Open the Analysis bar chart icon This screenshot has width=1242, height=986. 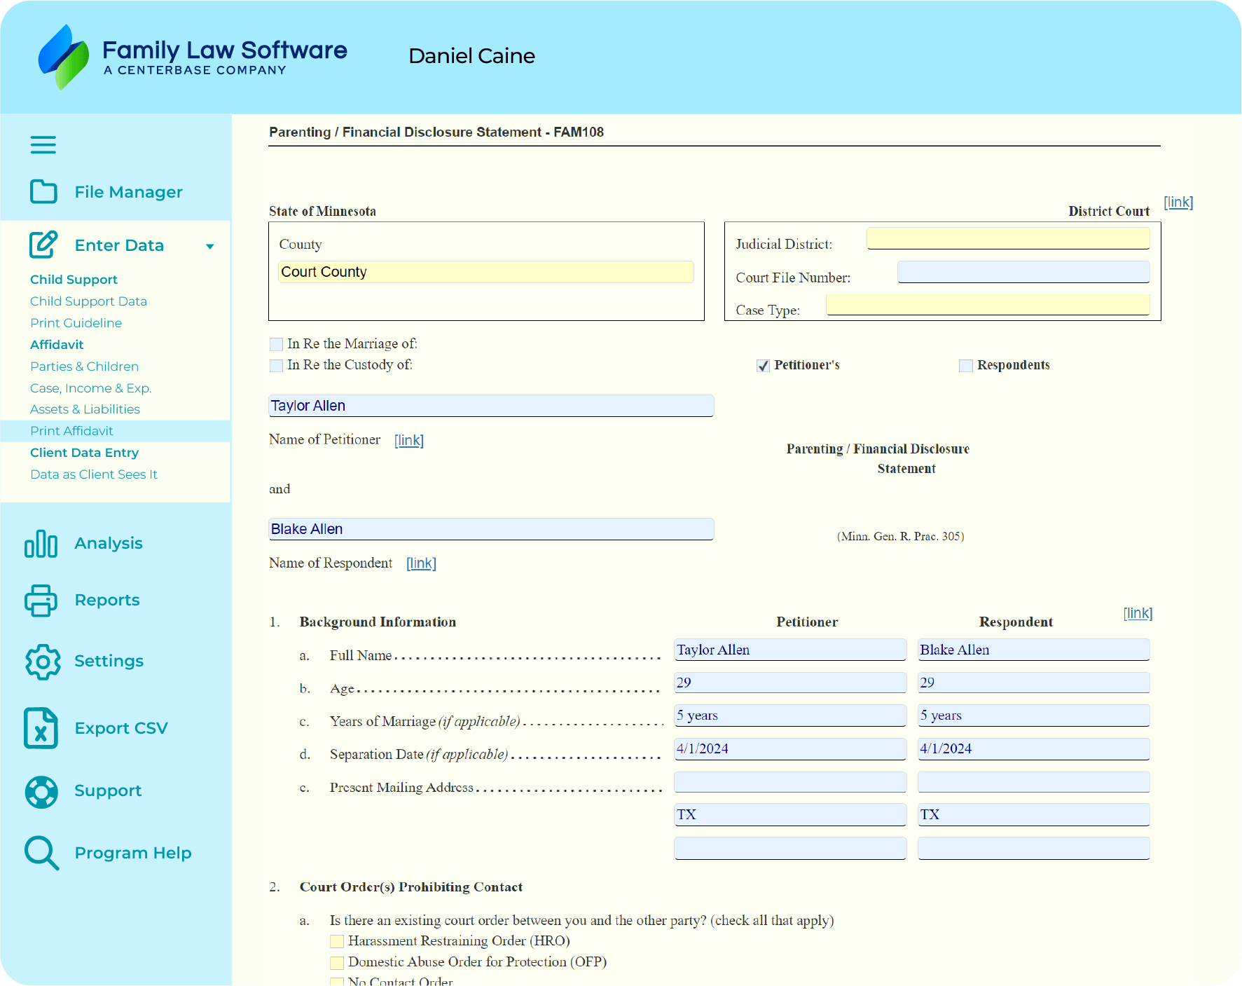(x=41, y=544)
